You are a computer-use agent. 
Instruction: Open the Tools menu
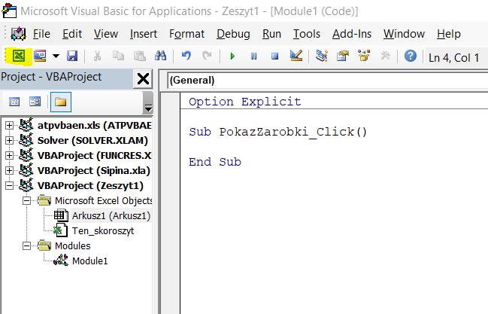[x=307, y=34]
